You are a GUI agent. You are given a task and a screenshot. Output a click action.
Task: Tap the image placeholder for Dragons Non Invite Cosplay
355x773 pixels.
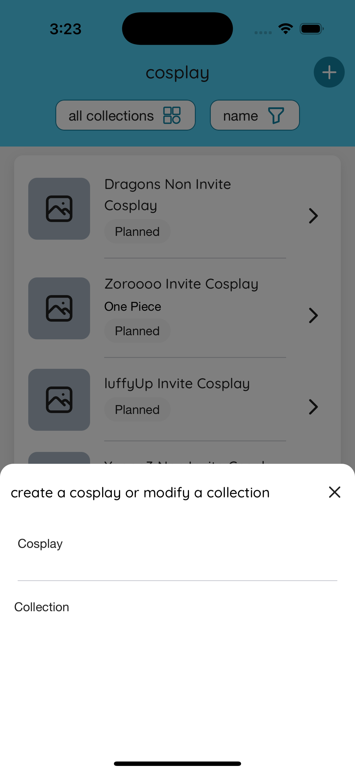click(59, 208)
